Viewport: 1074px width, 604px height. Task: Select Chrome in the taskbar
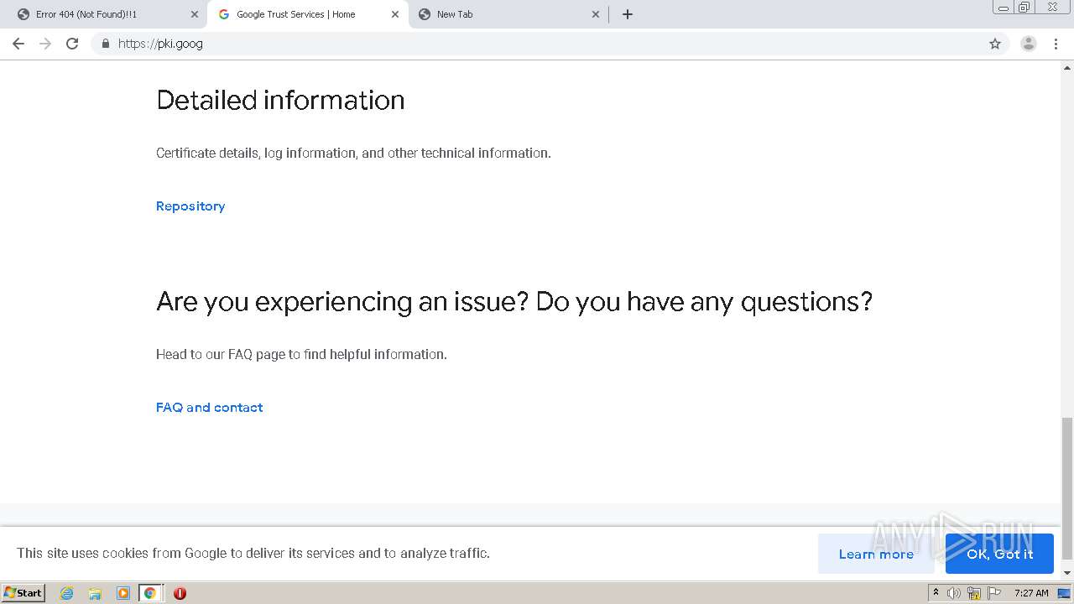coord(150,593)
